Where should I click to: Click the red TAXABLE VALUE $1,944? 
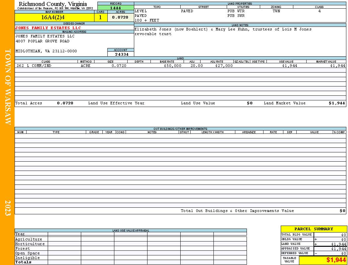pos(336,260)
